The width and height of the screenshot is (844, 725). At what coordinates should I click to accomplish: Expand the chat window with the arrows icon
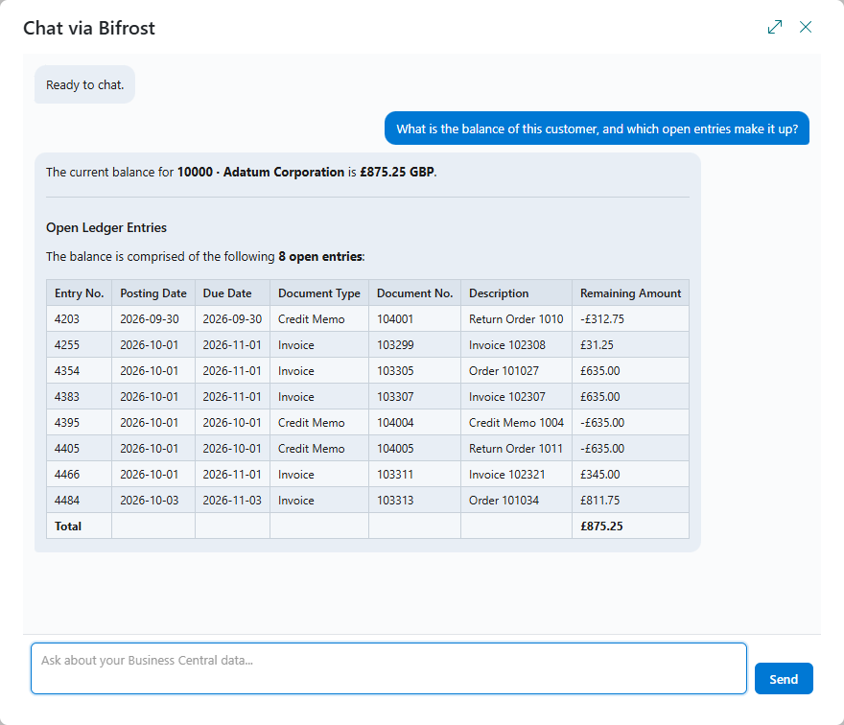click(x=775, y=27)
